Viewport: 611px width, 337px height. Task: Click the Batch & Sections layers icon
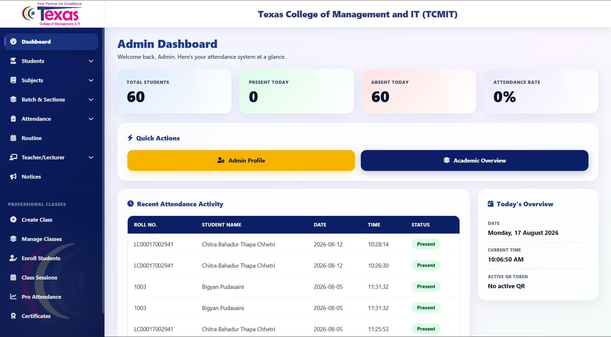[x=13, y=99]
